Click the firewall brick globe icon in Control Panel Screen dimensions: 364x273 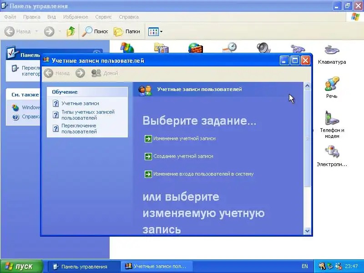click(196, 48)
